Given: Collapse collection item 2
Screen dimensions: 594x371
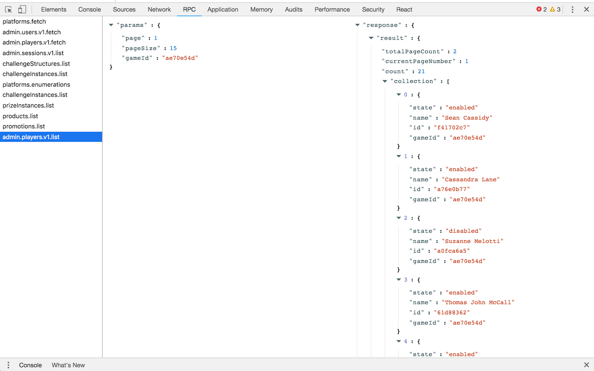Looking at the screenshot, I should (x=399, y=218).
